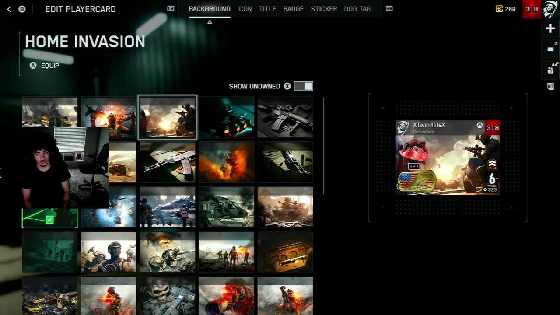Click the skull emblem on player card preview
Image resolution: width=560 pixels, height=315 pixels.
tap(403, 128)
